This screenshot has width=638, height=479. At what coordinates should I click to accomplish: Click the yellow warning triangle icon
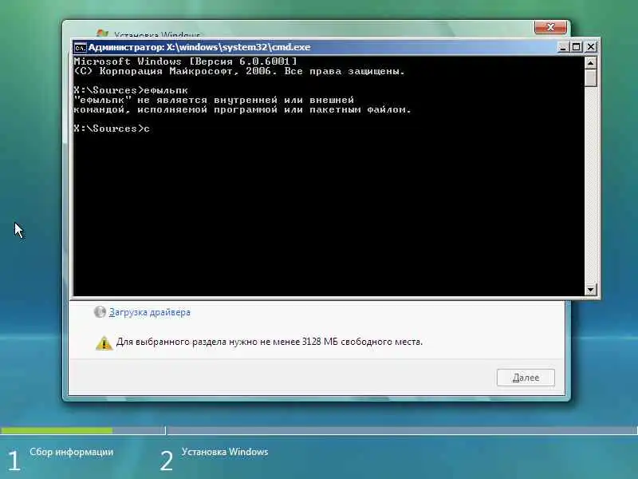104,343
